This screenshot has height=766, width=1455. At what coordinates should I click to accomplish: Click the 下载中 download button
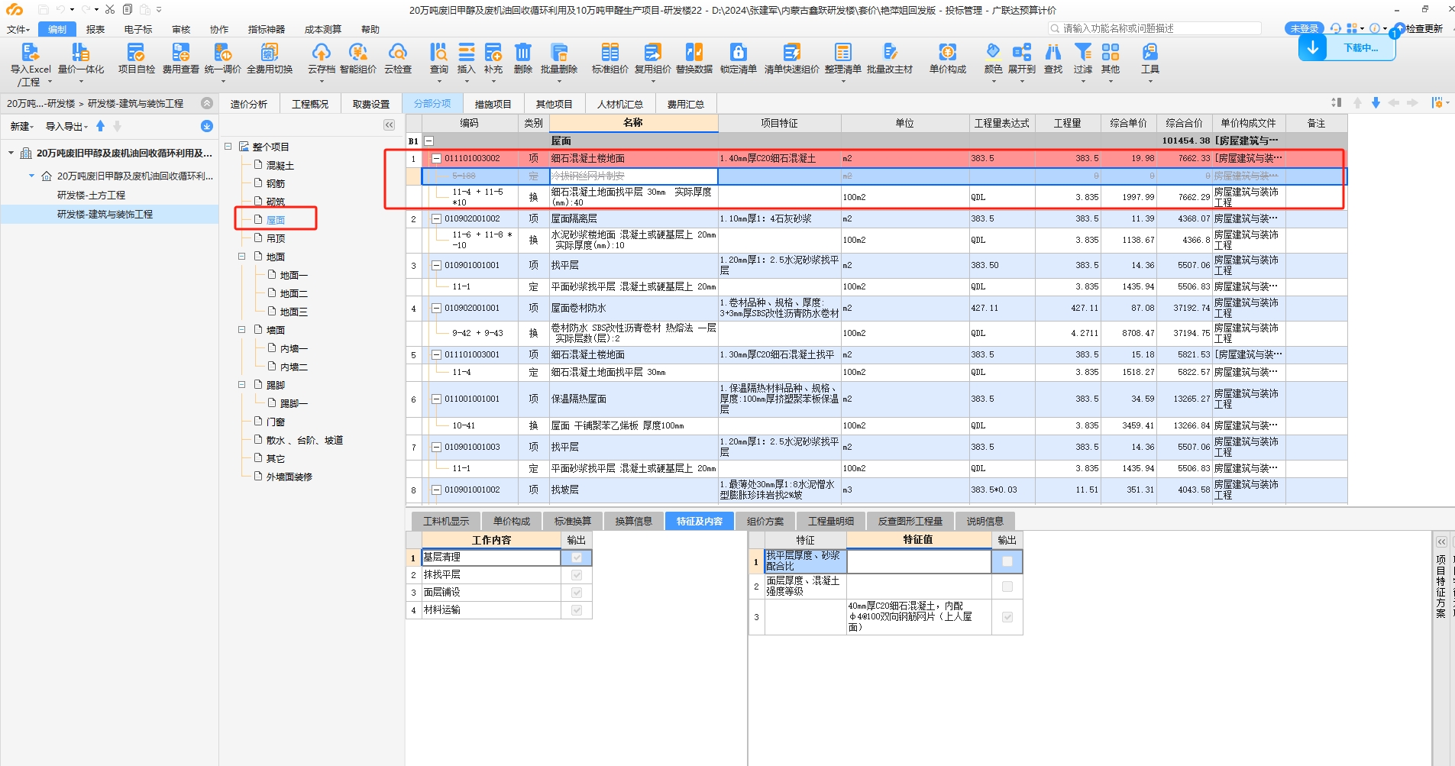click(x=1347, y=47)
